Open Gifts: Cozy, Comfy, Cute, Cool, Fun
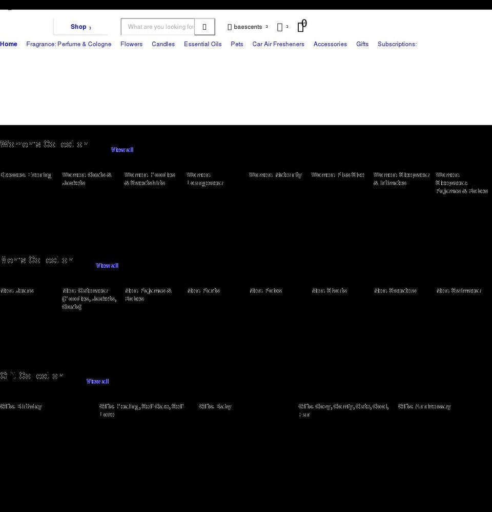Viewport: 492px width, 512px height. 343,410
